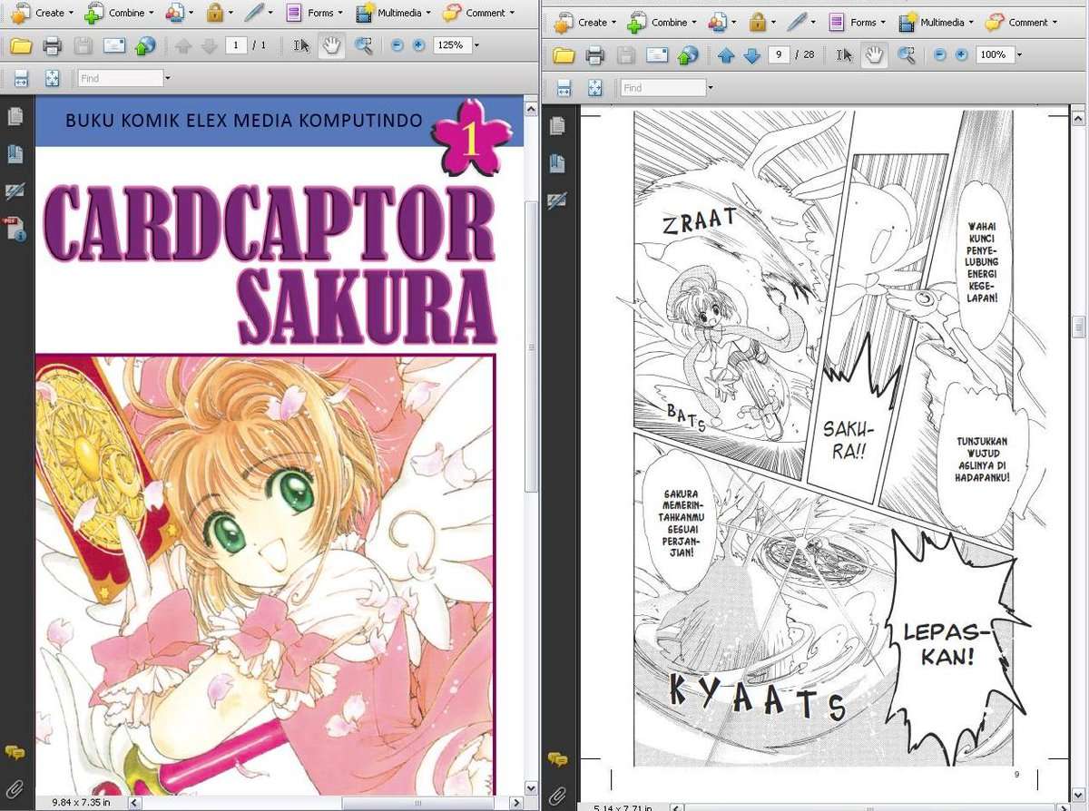Toggle Signatures panel in left sidebar

point(15,191)
